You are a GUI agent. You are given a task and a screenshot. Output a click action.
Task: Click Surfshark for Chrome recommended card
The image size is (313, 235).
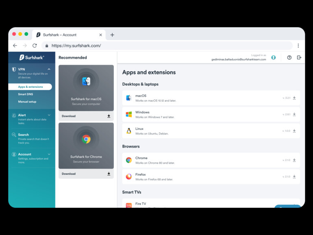[86, 146]
